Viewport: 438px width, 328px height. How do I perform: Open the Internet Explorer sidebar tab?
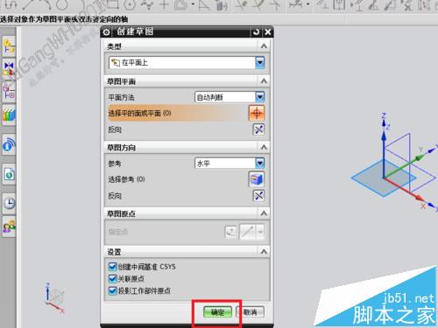pos(9,174)
